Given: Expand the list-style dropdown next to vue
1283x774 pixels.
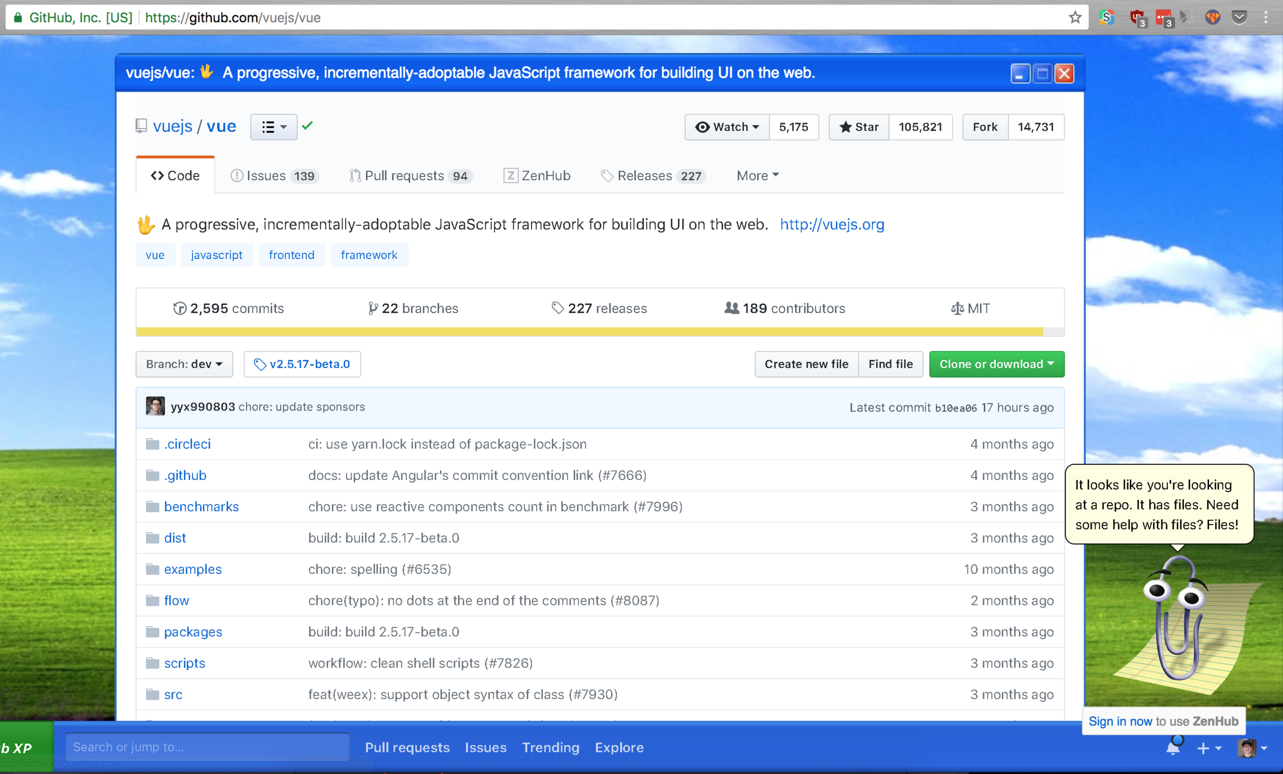Looking at the screenshot, I should coord(273,127).
